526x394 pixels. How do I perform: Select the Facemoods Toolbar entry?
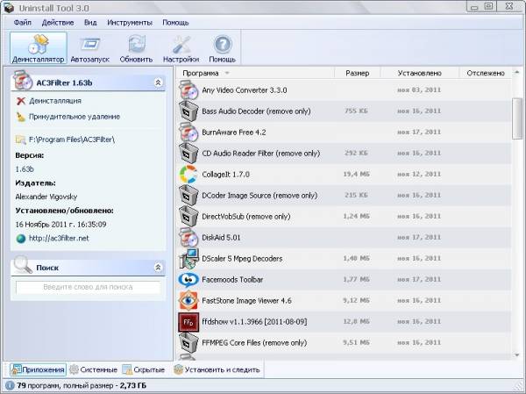point(344,280)
